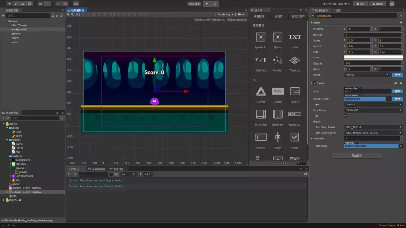Open the Dst Blend Factor dropdown
406x228 pixels.
pos(373,133)
